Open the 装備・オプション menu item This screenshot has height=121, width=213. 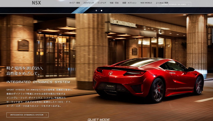coord(129,3)
